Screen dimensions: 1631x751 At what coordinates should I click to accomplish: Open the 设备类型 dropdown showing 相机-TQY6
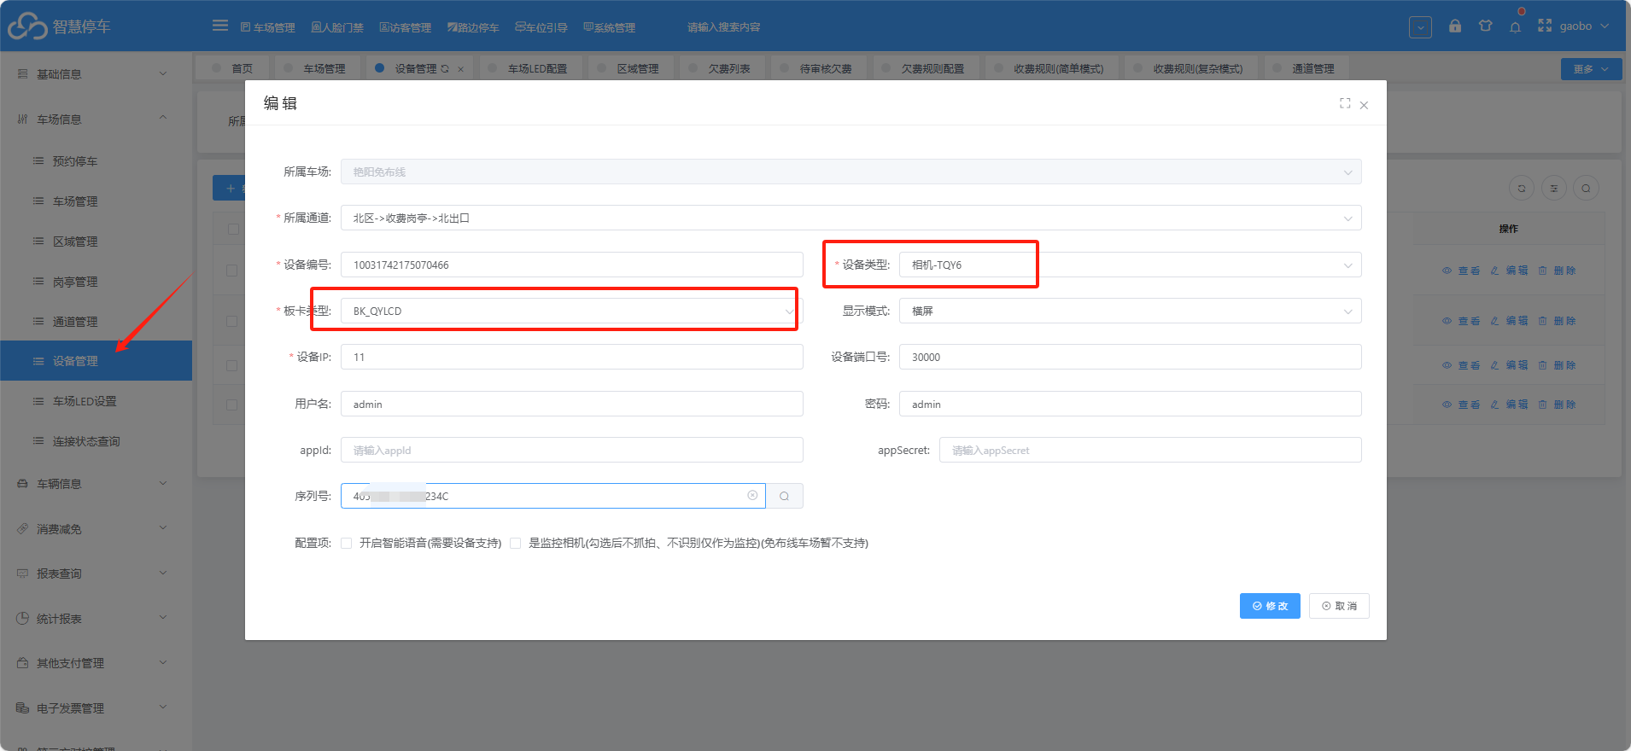[x=1130, y=265]
